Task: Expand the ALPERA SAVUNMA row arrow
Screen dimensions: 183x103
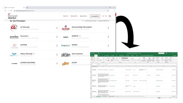Action: coord(57,64)
